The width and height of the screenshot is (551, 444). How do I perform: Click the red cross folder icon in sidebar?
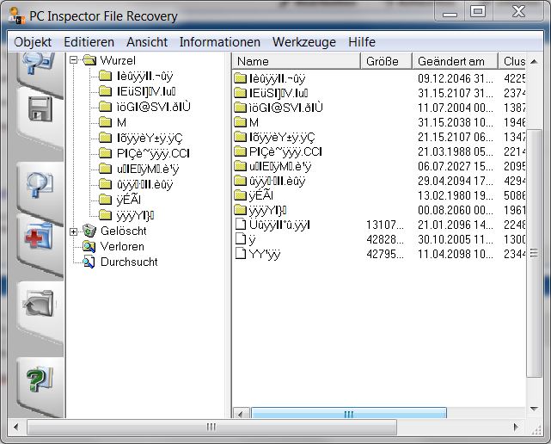(39, 237)
